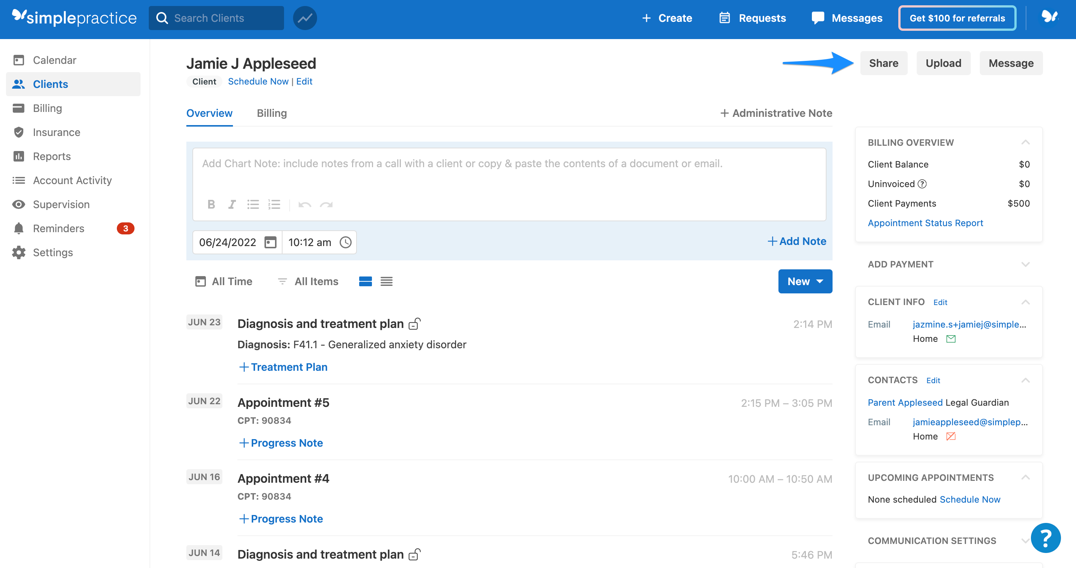The width and height of the screenshot is (1076, 568).
Task: Click the search magnifier icon
Action: coord(162,18)
